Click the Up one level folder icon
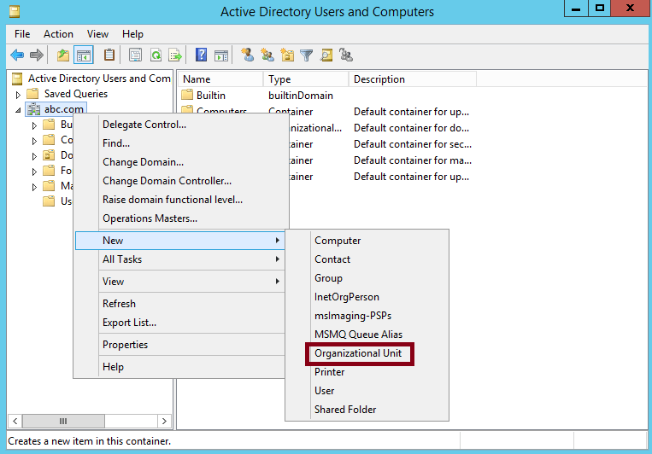The image size is (652, 454). [63, 55]
